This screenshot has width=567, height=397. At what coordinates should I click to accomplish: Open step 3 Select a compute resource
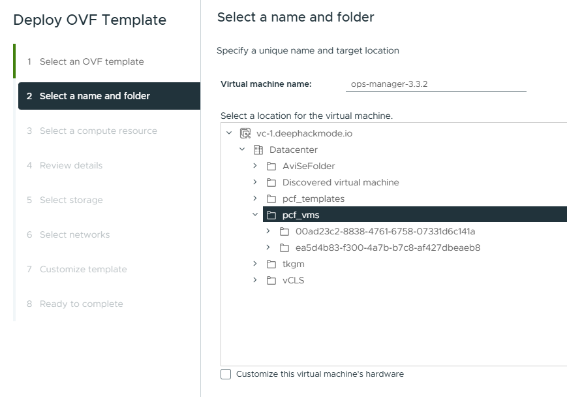92,131
